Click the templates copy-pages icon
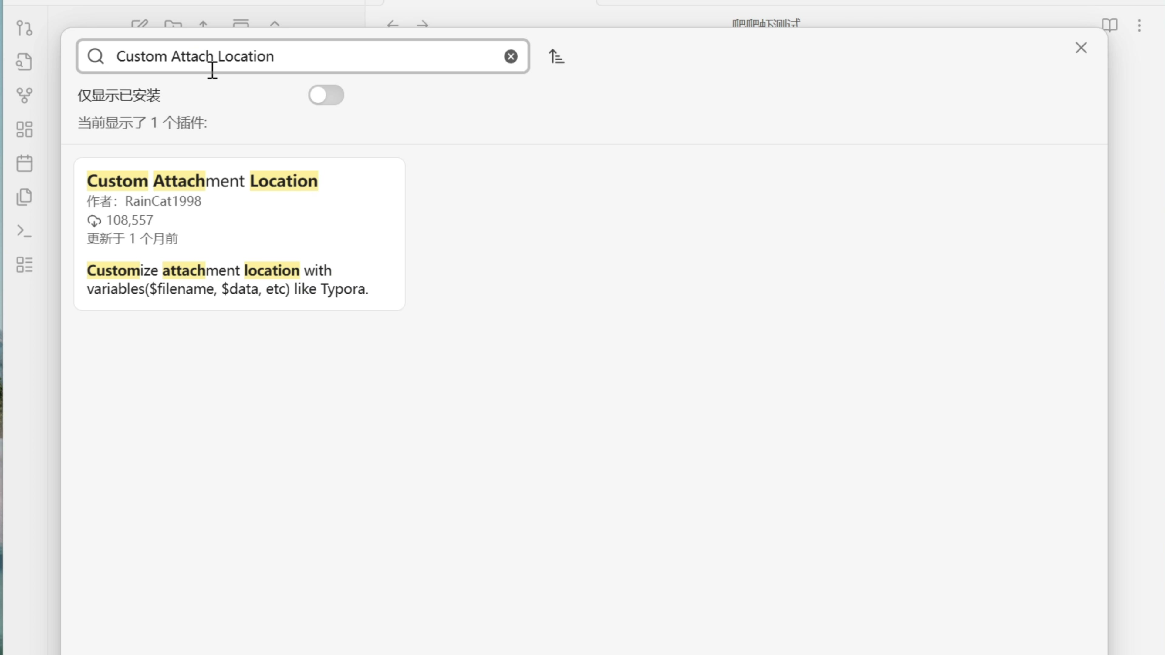This screenshot has height=655, width=1165. (x=24, y=197)
